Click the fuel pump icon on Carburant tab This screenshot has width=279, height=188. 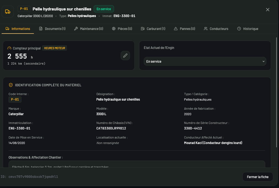(142, 29)
